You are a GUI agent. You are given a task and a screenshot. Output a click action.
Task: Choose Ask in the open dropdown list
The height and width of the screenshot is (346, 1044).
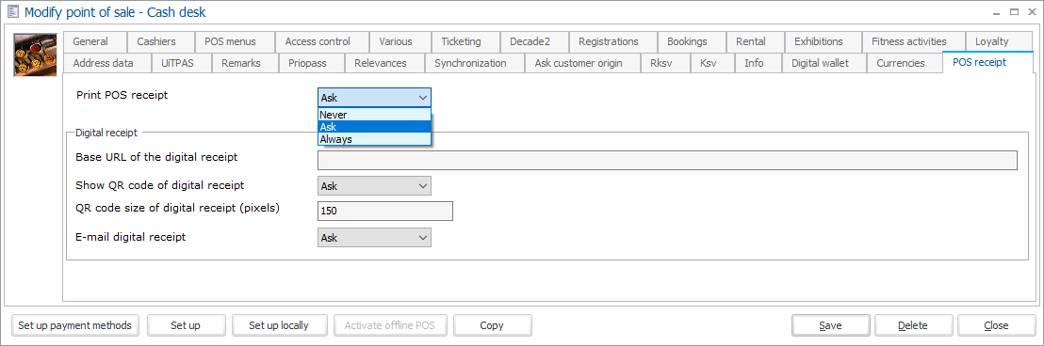point(375,127)
